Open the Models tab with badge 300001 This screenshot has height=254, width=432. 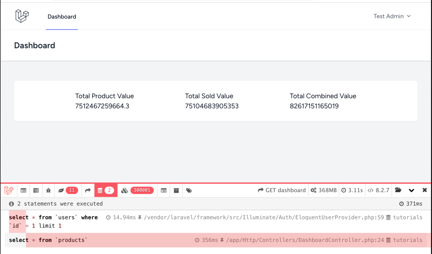coord(137,190)
